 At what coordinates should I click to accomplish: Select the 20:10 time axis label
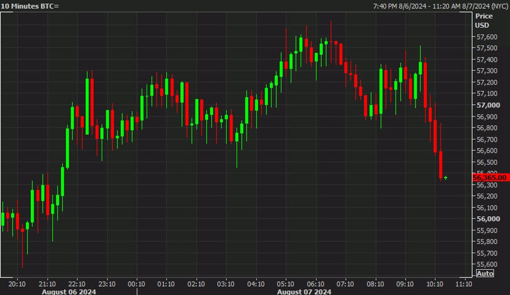[x=17, y=284]
